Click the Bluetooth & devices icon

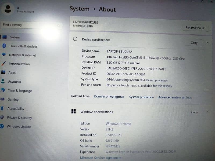click(4, 46)
